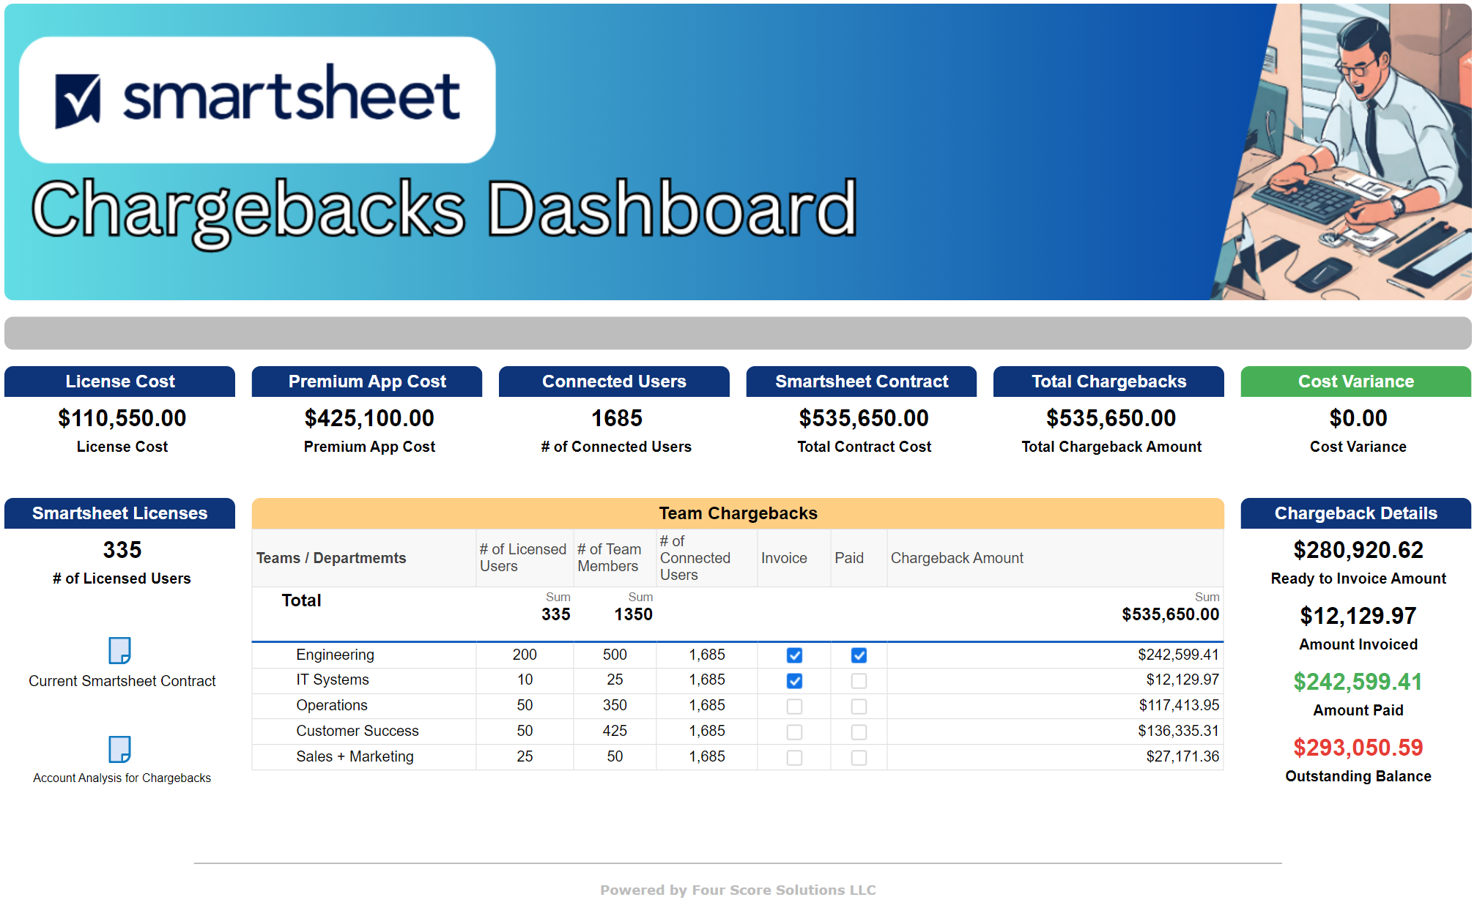
Task: Select the Engineering row name
Action: [x=335, y=655]
